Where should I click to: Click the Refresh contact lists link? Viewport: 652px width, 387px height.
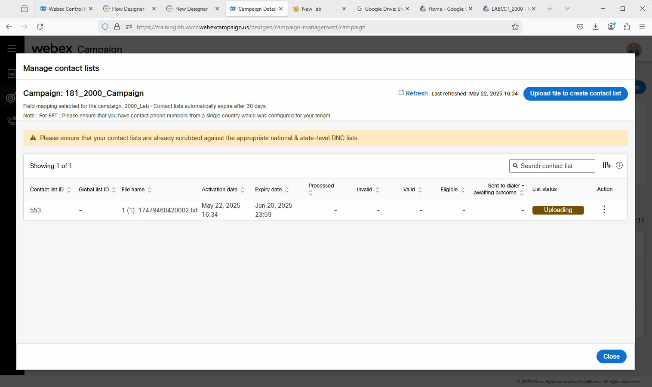click(413, 93)
